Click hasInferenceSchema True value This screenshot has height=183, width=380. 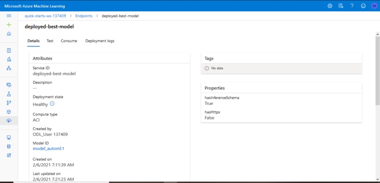pyautogui.click(x=209, y=103)
